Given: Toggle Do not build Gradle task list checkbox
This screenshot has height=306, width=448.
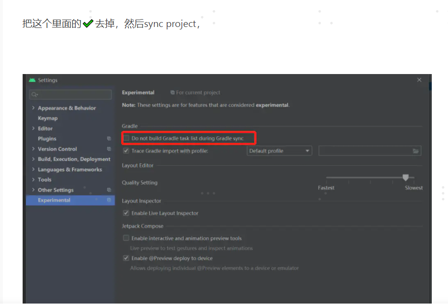Looking at the screenshot, I should pyautogui.click(x=126, y=138).
